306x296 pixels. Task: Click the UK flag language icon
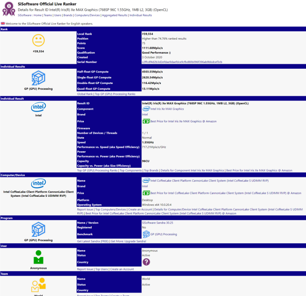pos(3,24)
